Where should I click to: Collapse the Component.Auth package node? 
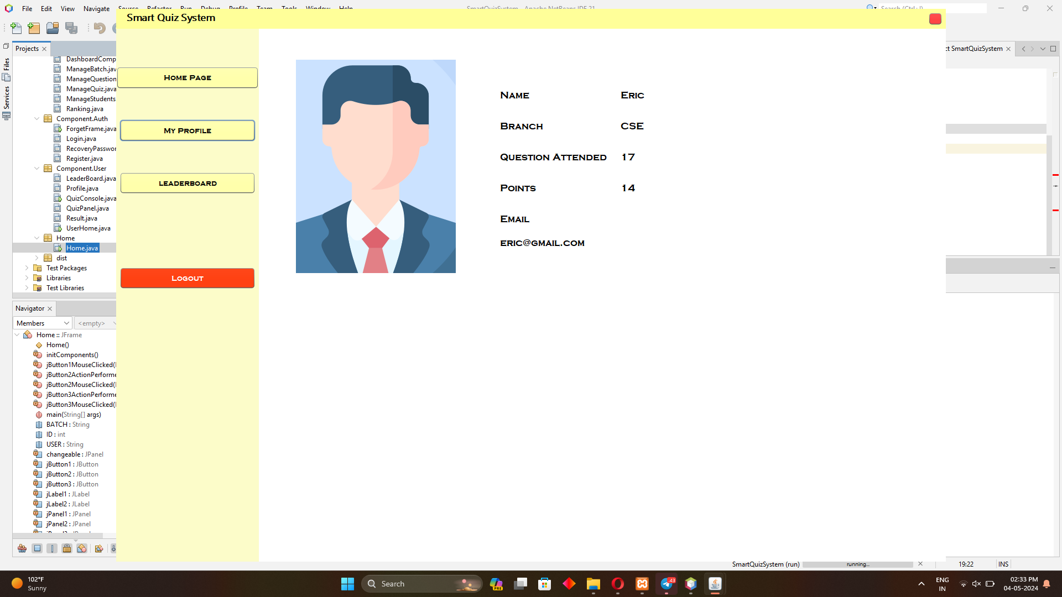(37, 119)
